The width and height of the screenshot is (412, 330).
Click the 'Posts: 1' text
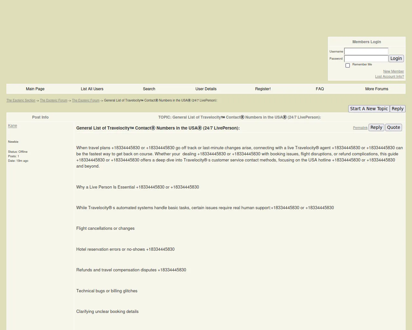point(14,156)
